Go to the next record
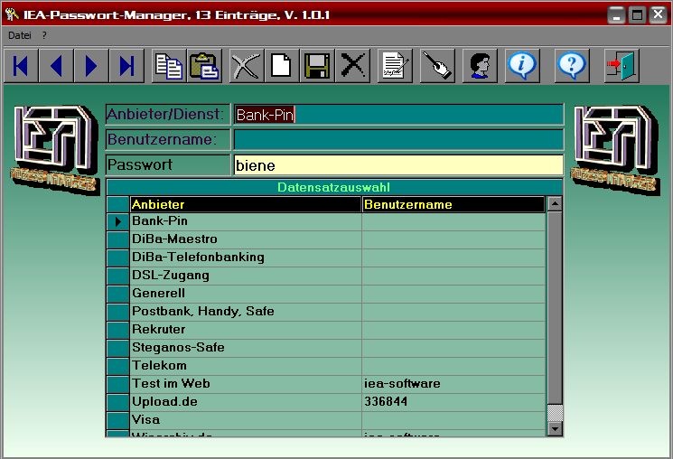 [x=91, y=66]
